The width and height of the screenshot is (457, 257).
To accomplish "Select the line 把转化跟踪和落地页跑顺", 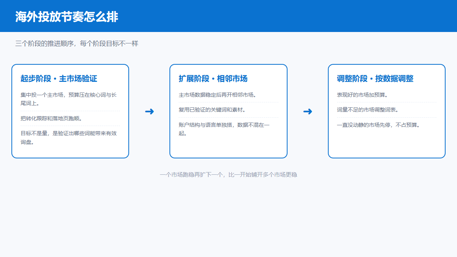I will [x=51, y=118].
